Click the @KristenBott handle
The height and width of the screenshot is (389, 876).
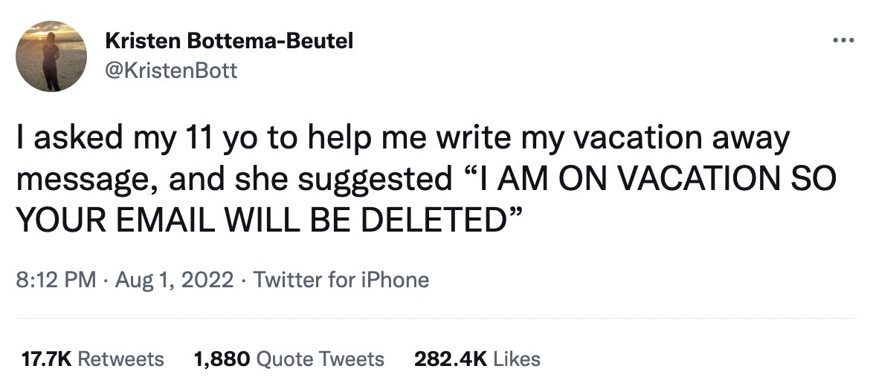tap(171, 71)
